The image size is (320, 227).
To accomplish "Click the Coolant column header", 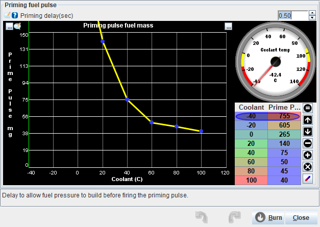I will [251, 107].
